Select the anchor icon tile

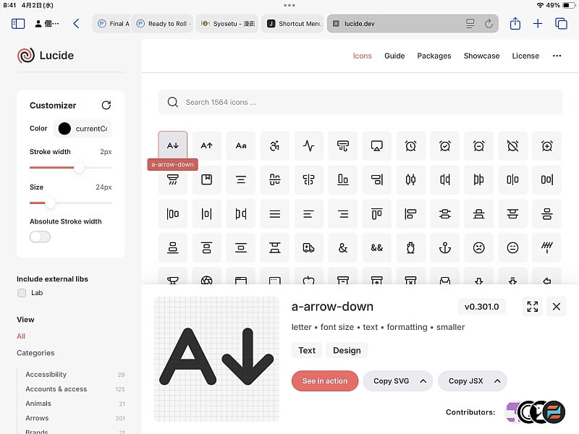click(445, 247)
